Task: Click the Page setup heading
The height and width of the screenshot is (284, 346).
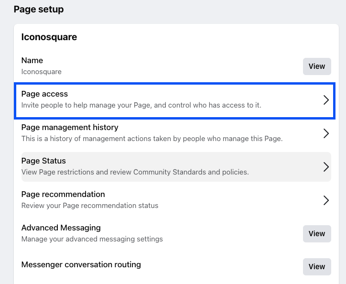Action: click(39, 10)
